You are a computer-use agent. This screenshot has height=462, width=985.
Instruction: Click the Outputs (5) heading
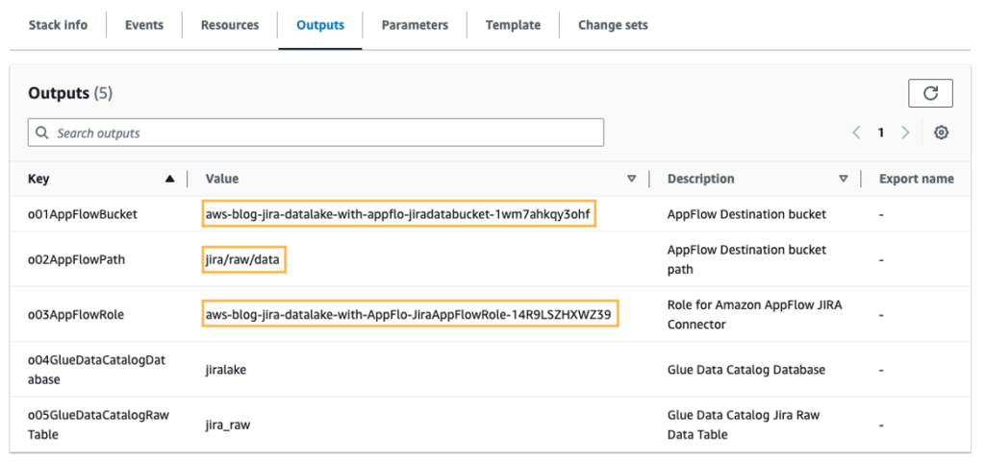[x=70, y=93]
